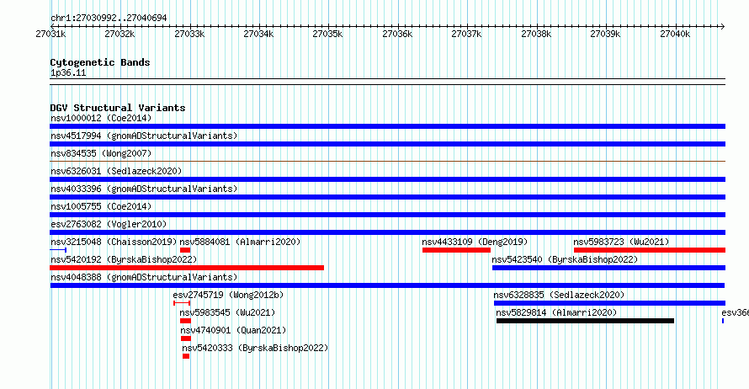The width and height of the screenshot is (749, 389).
Task: Open the nsv5829814 (Almarri2020) label
Action: pos(556,312)
